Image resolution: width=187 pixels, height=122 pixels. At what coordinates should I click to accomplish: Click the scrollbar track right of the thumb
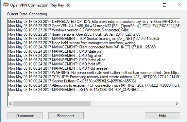pos(133,103)
